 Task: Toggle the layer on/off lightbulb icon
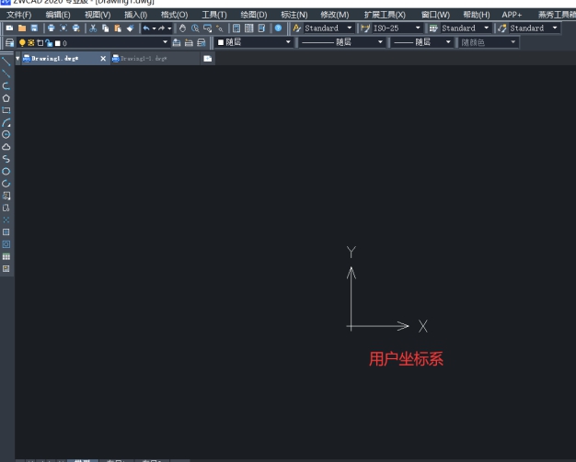tap(22, 42)
